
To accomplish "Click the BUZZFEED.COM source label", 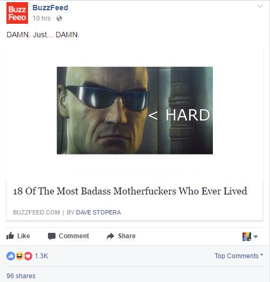I will [37, 212].
